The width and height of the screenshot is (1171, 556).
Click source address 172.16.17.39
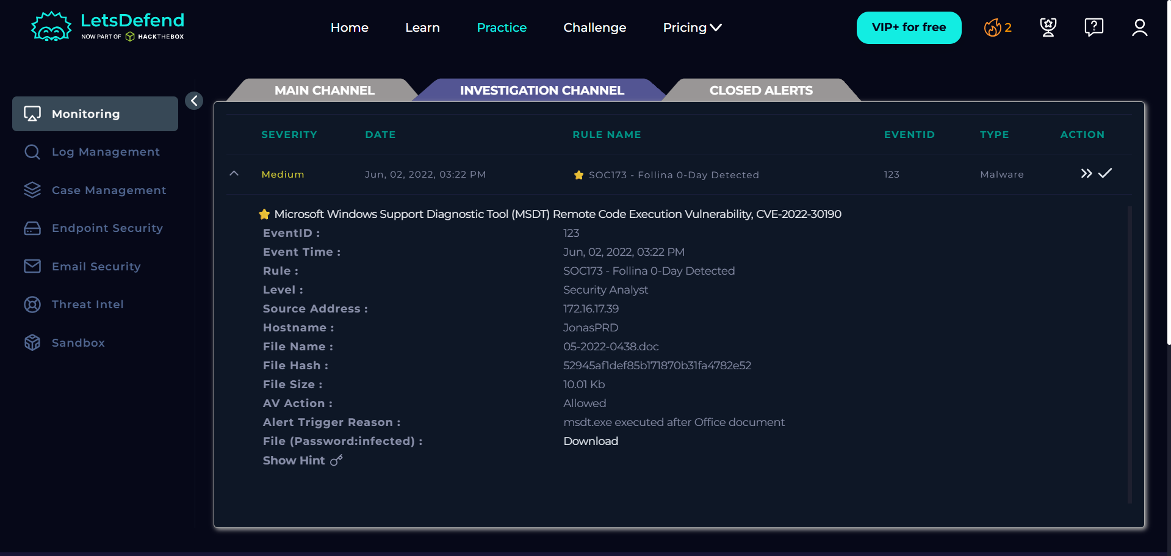(591, 309)
